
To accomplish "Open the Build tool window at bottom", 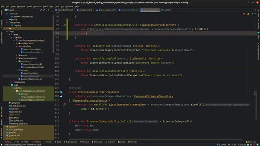I will coord(58,142).
